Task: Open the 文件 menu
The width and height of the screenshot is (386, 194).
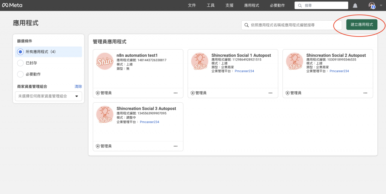Action: [192, 5]
